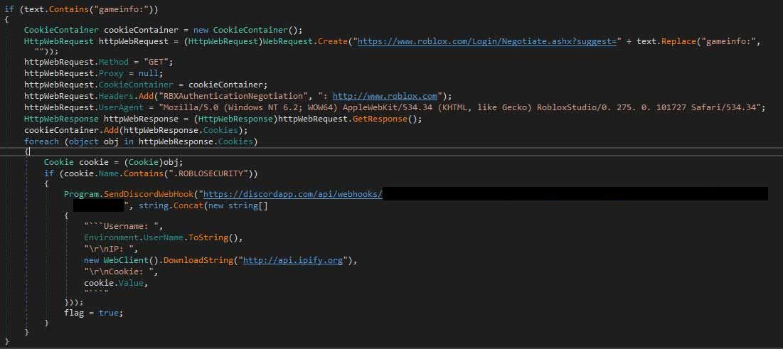Select the null keyword after Proxy
Screen dimensions: 783x349
(x=149, y=74)
